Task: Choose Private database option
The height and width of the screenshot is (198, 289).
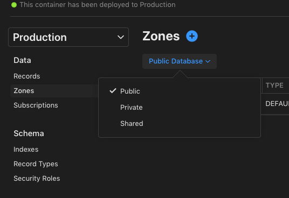Action: click(x=131, y=108)
